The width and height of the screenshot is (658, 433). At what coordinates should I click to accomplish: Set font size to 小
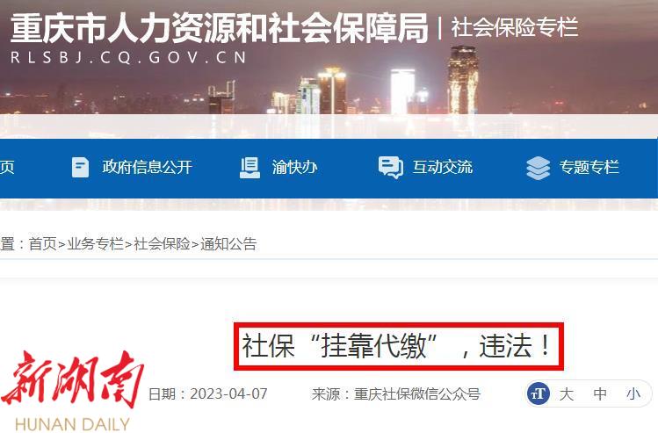633,394
